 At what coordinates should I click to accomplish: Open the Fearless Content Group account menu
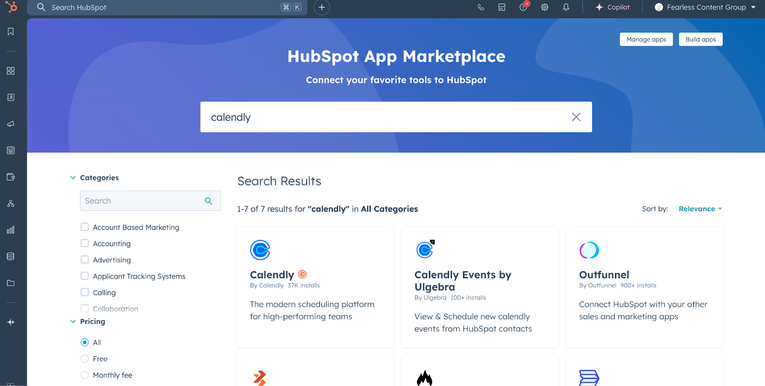point(705,7)
